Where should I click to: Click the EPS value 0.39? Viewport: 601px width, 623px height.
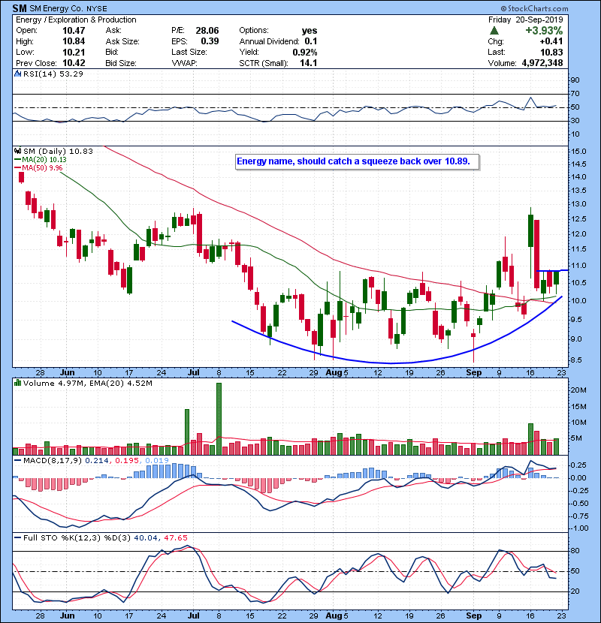pyautogui.click(x=210, y=41)
